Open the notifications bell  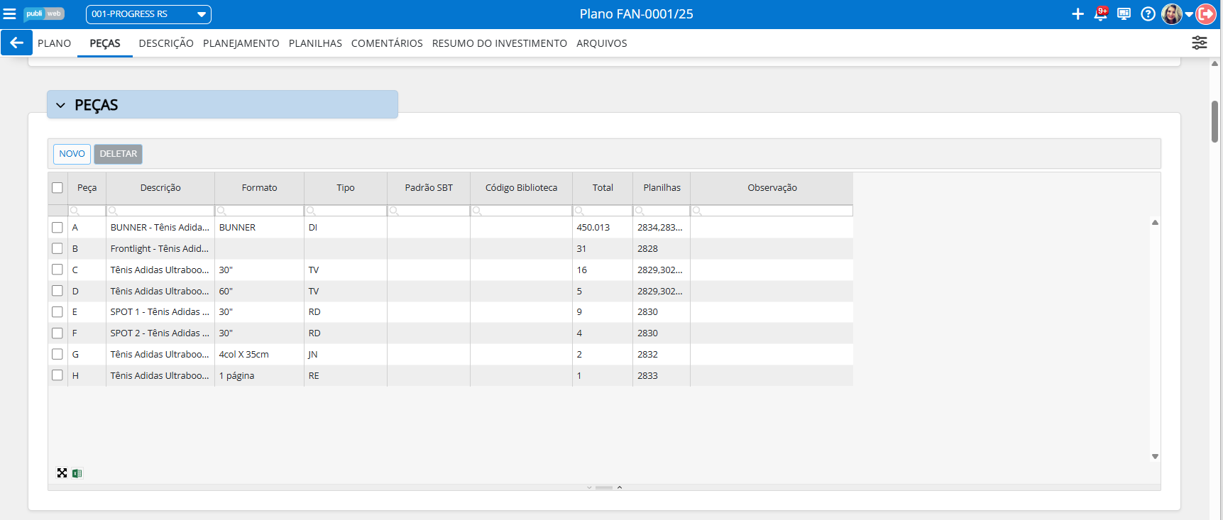(x=1100, y=14)
